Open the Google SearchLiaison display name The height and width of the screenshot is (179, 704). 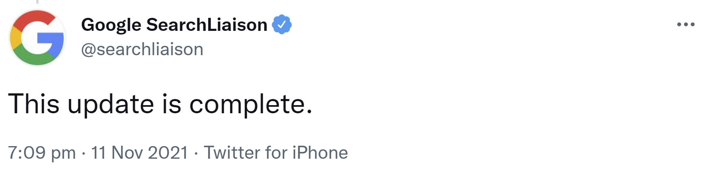tap(174, 25)
